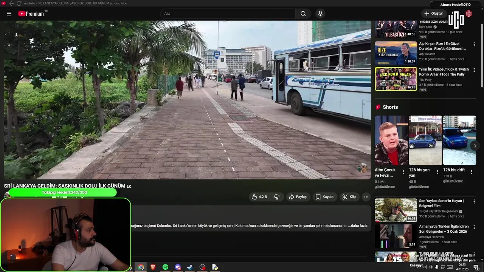Open Brave browser from the taskbar
The width and height of the screenshot is (484, 272).
153,267
